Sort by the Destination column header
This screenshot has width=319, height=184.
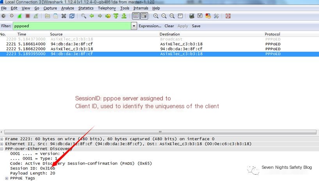170,34
